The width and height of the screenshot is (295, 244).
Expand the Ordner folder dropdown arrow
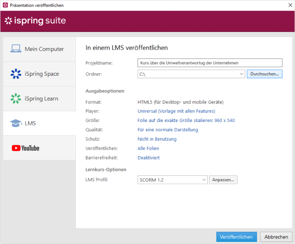pos(241,74)
